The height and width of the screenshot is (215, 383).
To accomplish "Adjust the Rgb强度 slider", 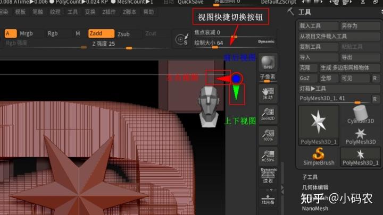I will pos(45,44).
